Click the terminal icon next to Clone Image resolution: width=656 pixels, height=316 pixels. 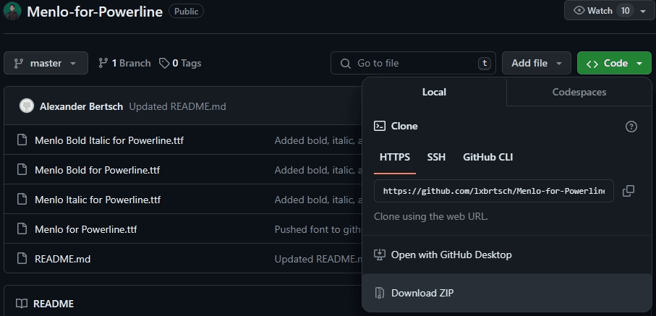pyautogui.click(x=380, y=126)
